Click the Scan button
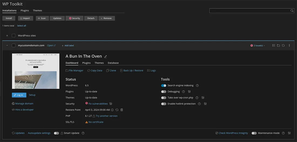This screenshot has height=142, width=297. pos(42,18)
